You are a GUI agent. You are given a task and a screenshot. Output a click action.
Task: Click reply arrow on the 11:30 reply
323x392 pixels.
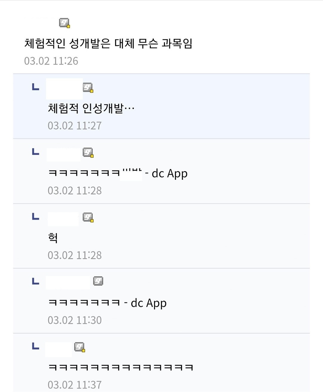36,281
